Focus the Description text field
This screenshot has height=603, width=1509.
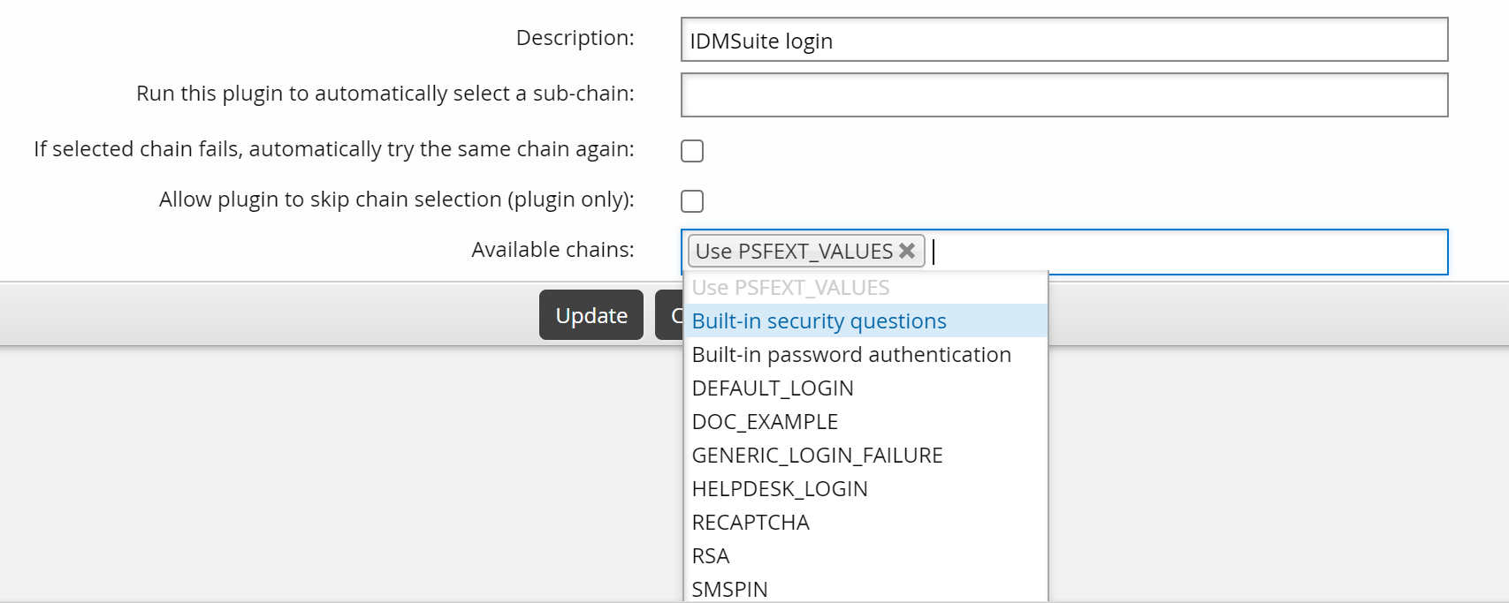tap(1063, 41)
